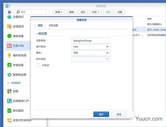Select 索引服务 in the sidebar
This screenshot has width=166, height=127.
18,111
